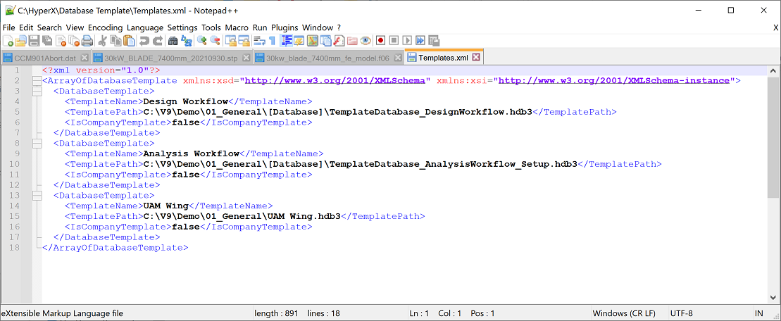Screen dimensions: 781x321
Task: Open the XMLSchema-instance URL link
Action: pyautogui.click(x=614, y=81)
